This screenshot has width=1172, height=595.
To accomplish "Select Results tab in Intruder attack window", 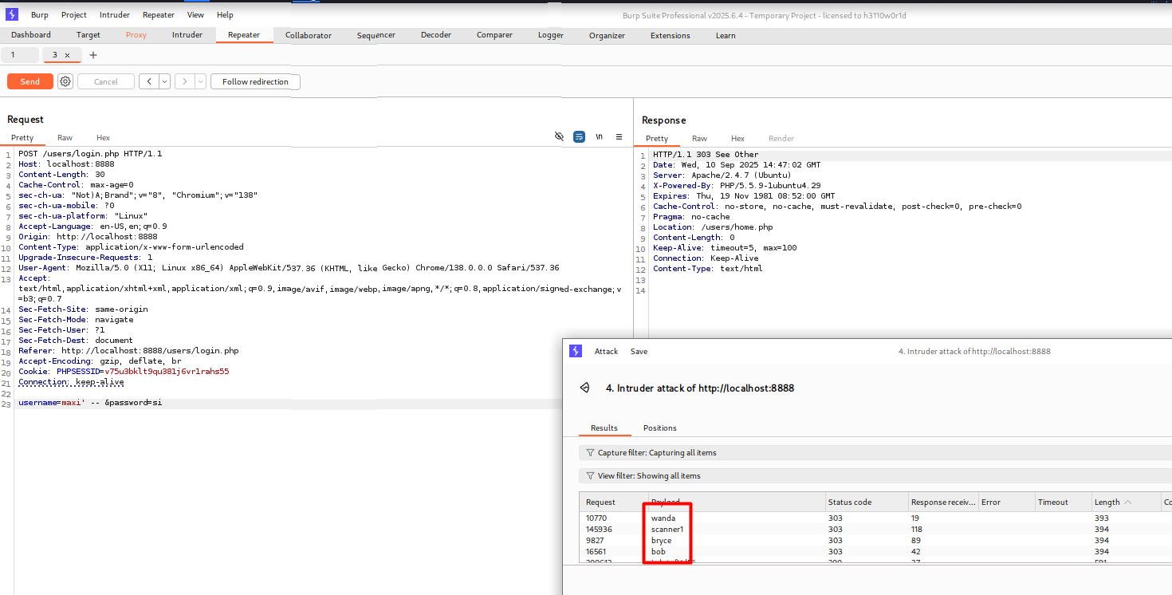I will [604, 428].
